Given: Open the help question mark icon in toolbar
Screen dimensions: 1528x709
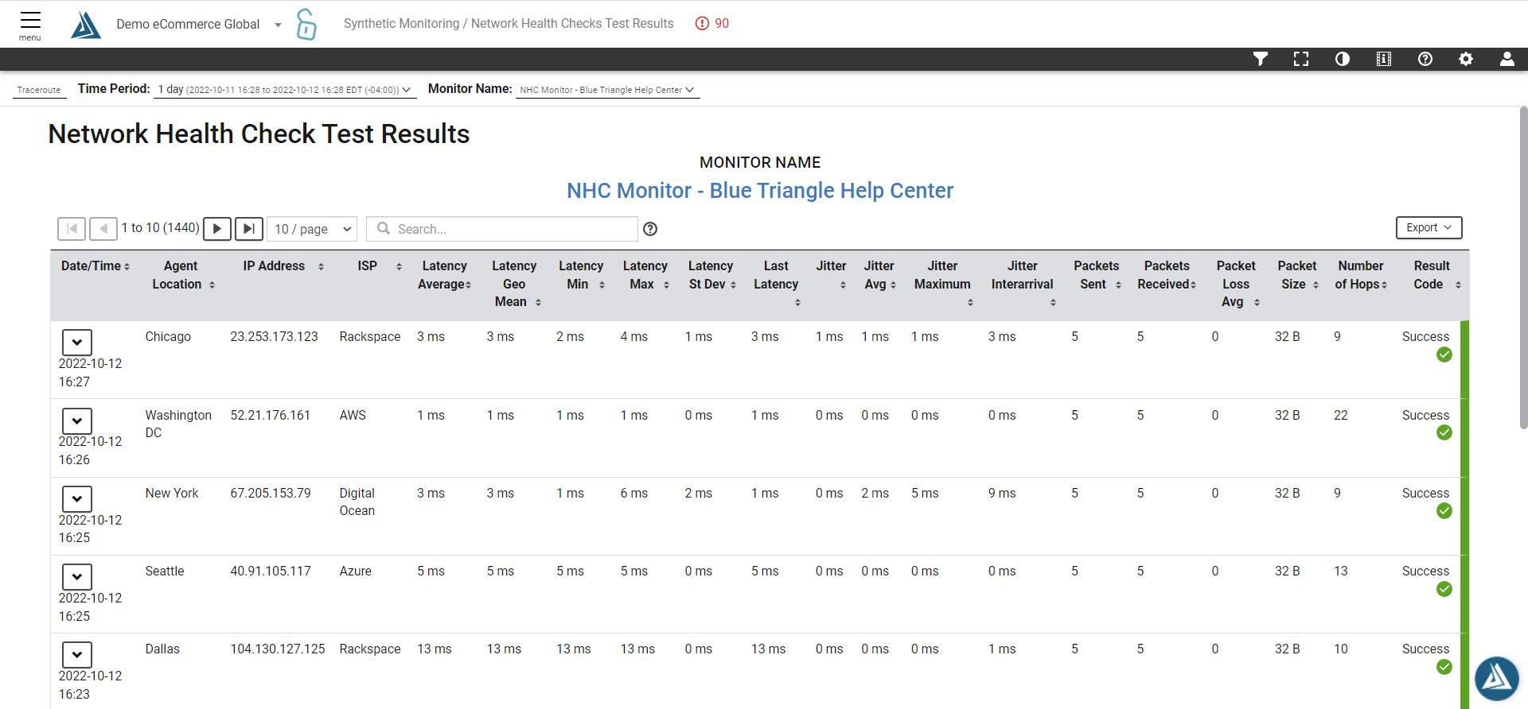Looking at the screenshot, I should 1425,59.
